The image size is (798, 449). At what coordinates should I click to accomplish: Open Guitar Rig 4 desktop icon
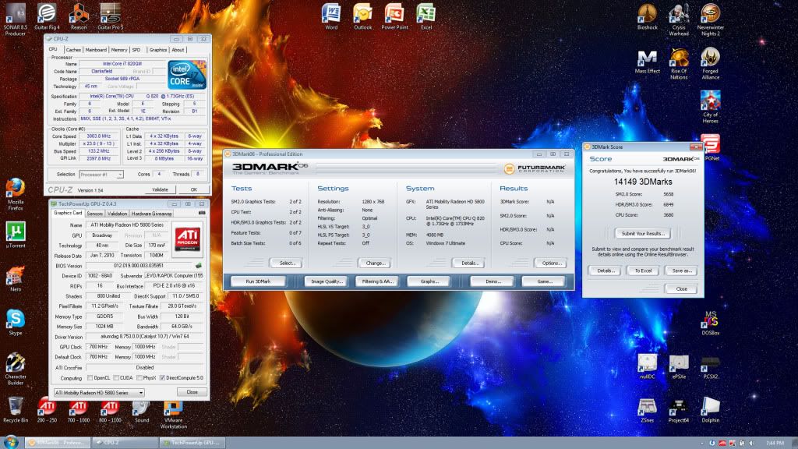(47, 16)
